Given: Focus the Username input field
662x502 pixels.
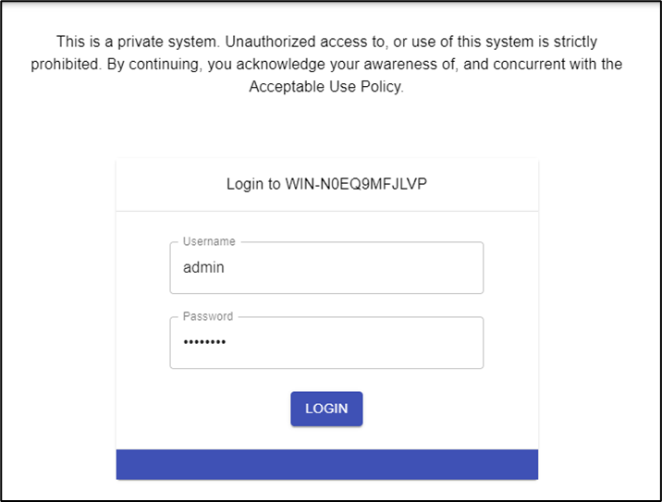Looking at the screenshot, I should click(x=326, y=268).
